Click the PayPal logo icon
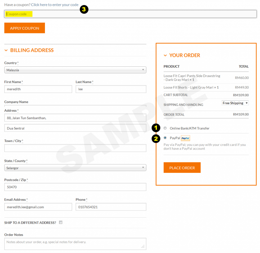Screen dimensions: 260x253 [185, 138]
